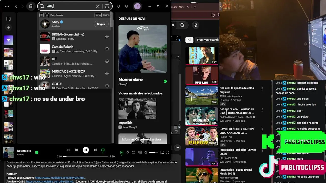The width and height of the screenshot is (326, 183).
Task: Open the play queue
Action: pyautogui.click(x=134, y=152)
